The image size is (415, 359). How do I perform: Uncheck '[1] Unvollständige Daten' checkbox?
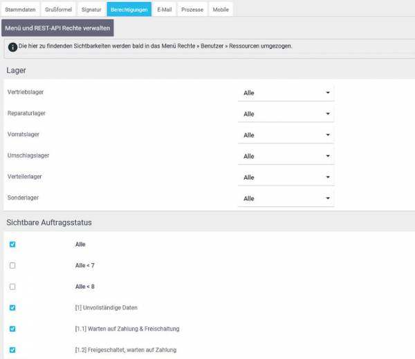click(12, 308)
